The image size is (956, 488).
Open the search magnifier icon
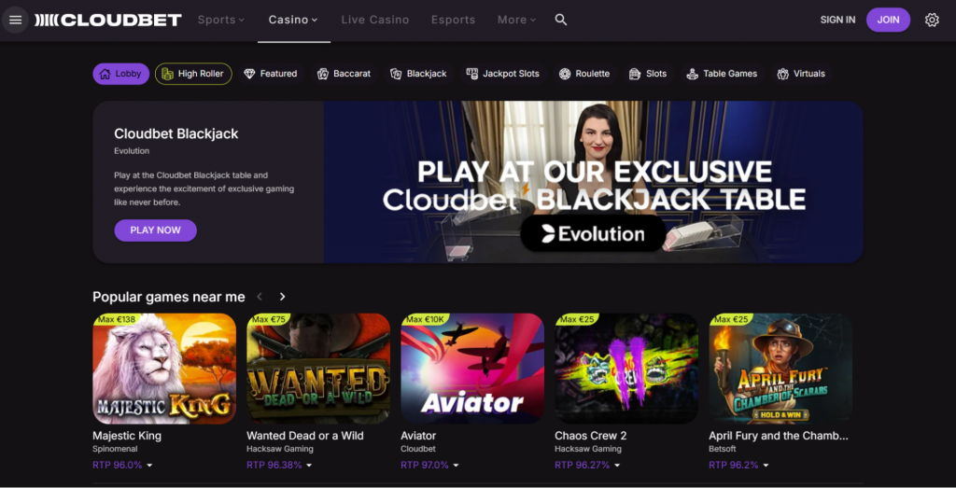tap(561, 20)
